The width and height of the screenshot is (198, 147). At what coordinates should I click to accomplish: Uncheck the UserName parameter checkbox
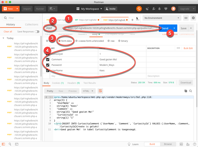click(x=48, y=71)
